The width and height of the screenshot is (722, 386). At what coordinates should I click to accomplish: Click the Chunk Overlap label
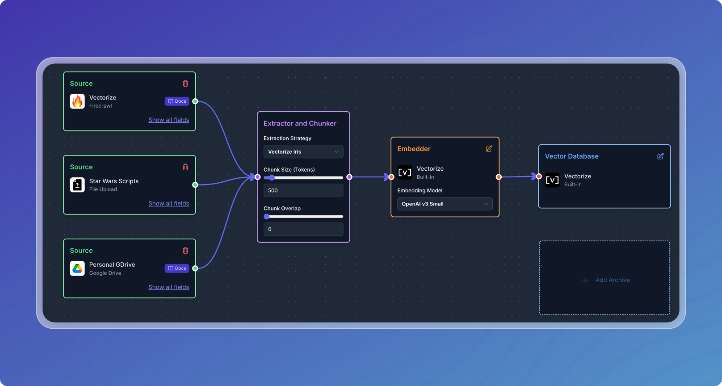(x=282, y=209)
